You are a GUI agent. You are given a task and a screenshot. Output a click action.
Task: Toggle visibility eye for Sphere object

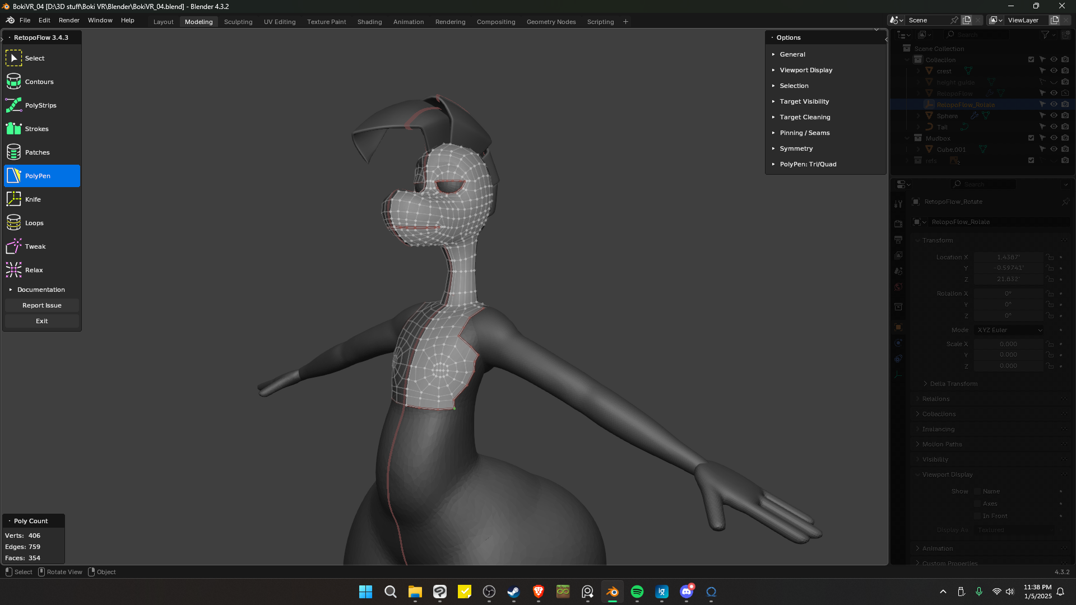(x=1054, y=116)
